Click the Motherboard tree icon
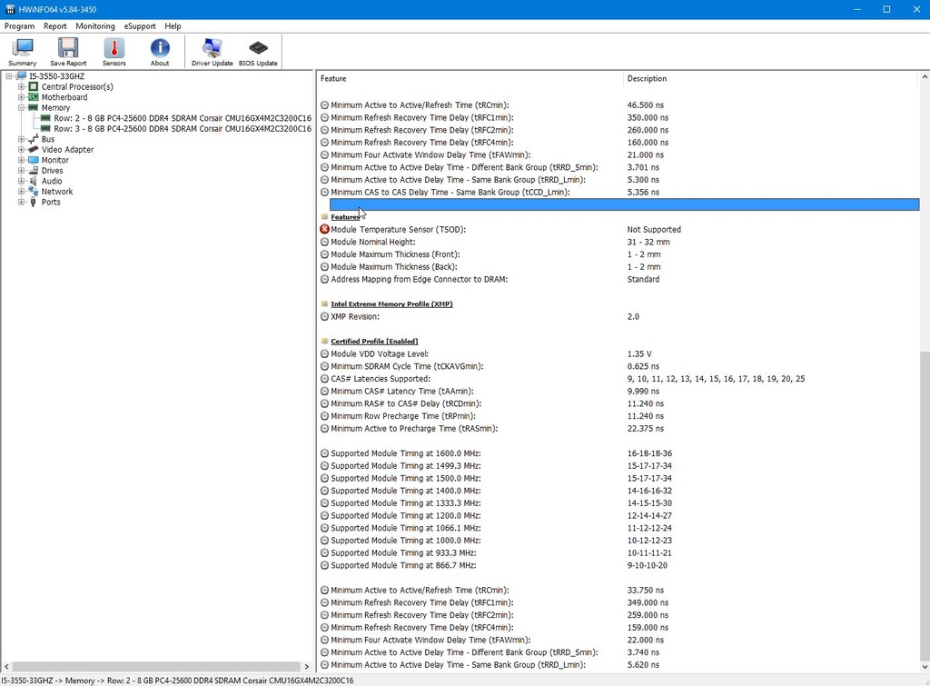930x686 pixels. click(x=34, y=97)
